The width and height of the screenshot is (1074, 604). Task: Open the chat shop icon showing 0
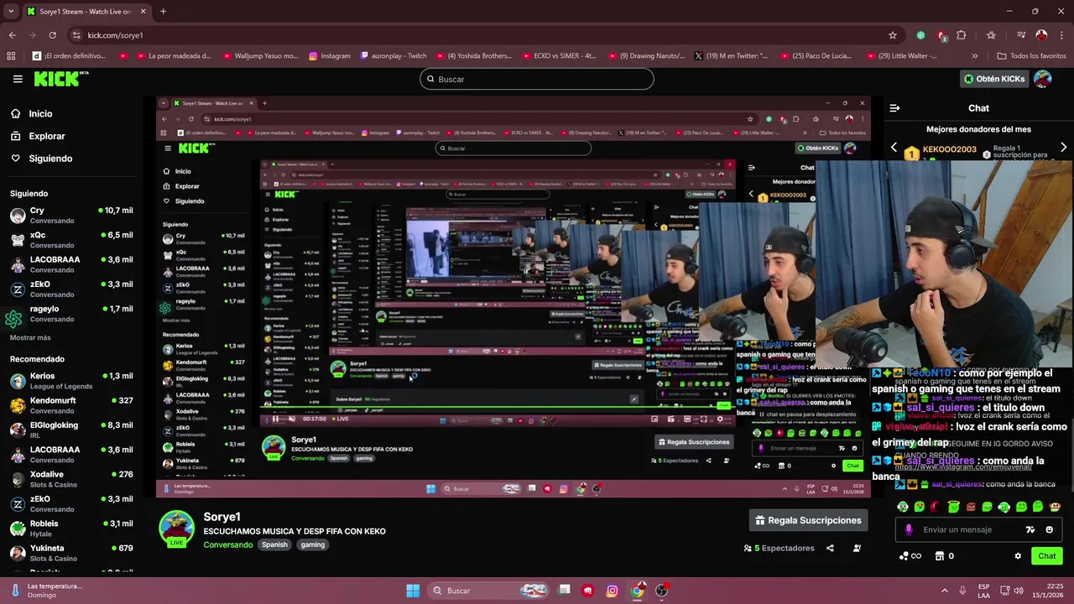click(x=944, y=555)
